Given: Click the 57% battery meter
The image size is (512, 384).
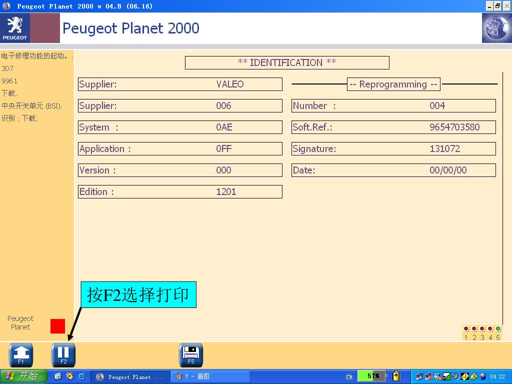Looking at the screenshot, I should coord(372,376).
